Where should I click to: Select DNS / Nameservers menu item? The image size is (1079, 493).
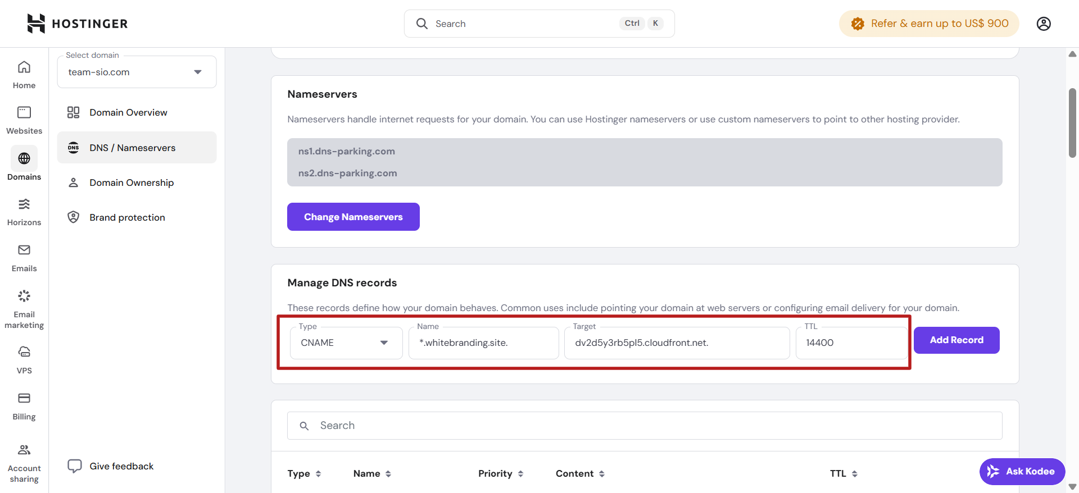pos(137,148)
